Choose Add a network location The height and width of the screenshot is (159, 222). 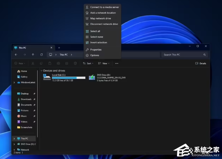coord(103,13)
